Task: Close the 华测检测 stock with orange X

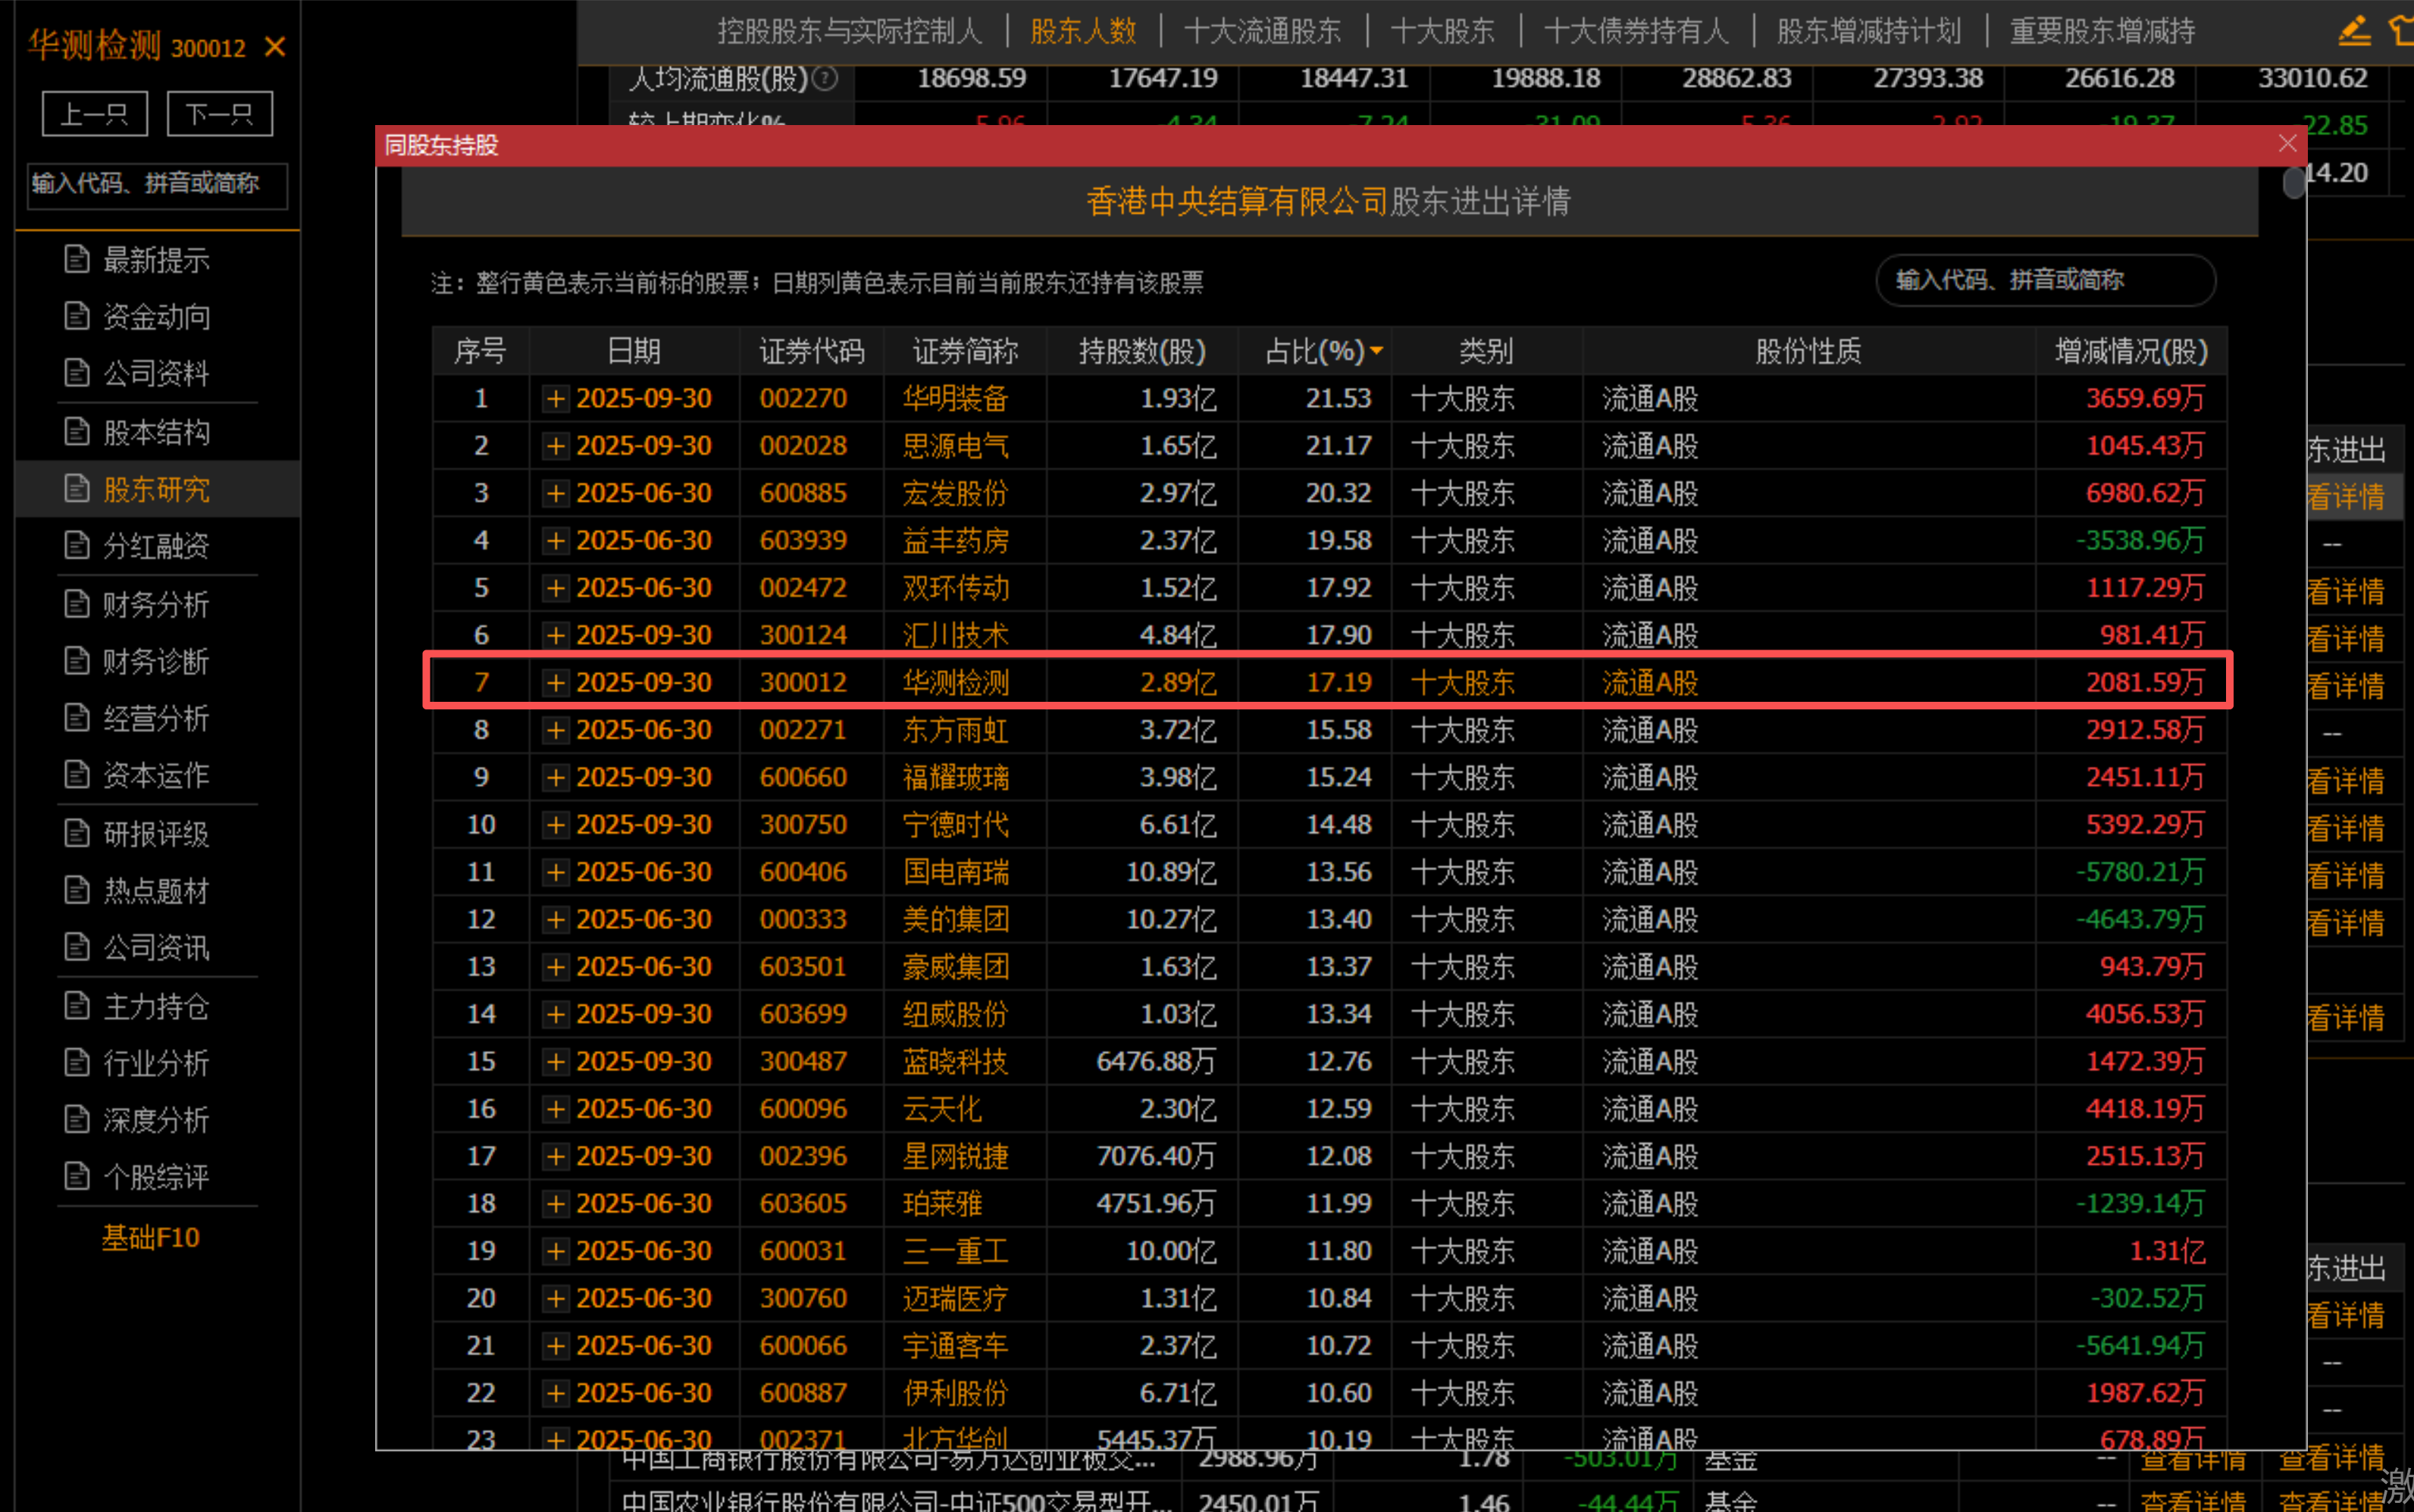Action: pyautogui.click(x=275, y=47)
